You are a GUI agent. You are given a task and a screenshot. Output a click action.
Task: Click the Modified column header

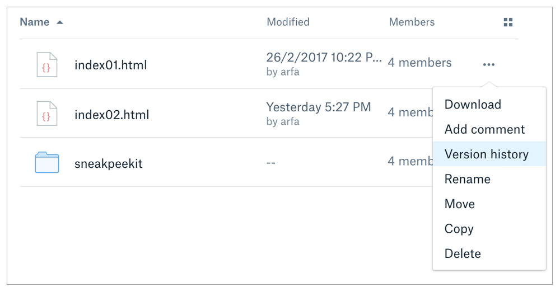[288, 22]
